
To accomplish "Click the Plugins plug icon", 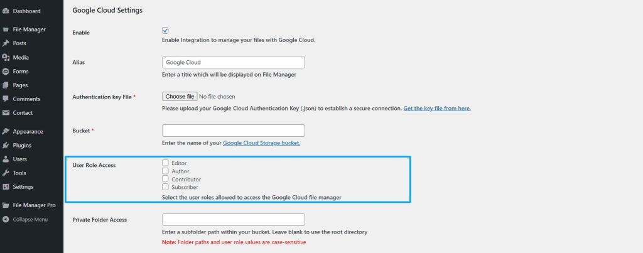I will 5,146.
